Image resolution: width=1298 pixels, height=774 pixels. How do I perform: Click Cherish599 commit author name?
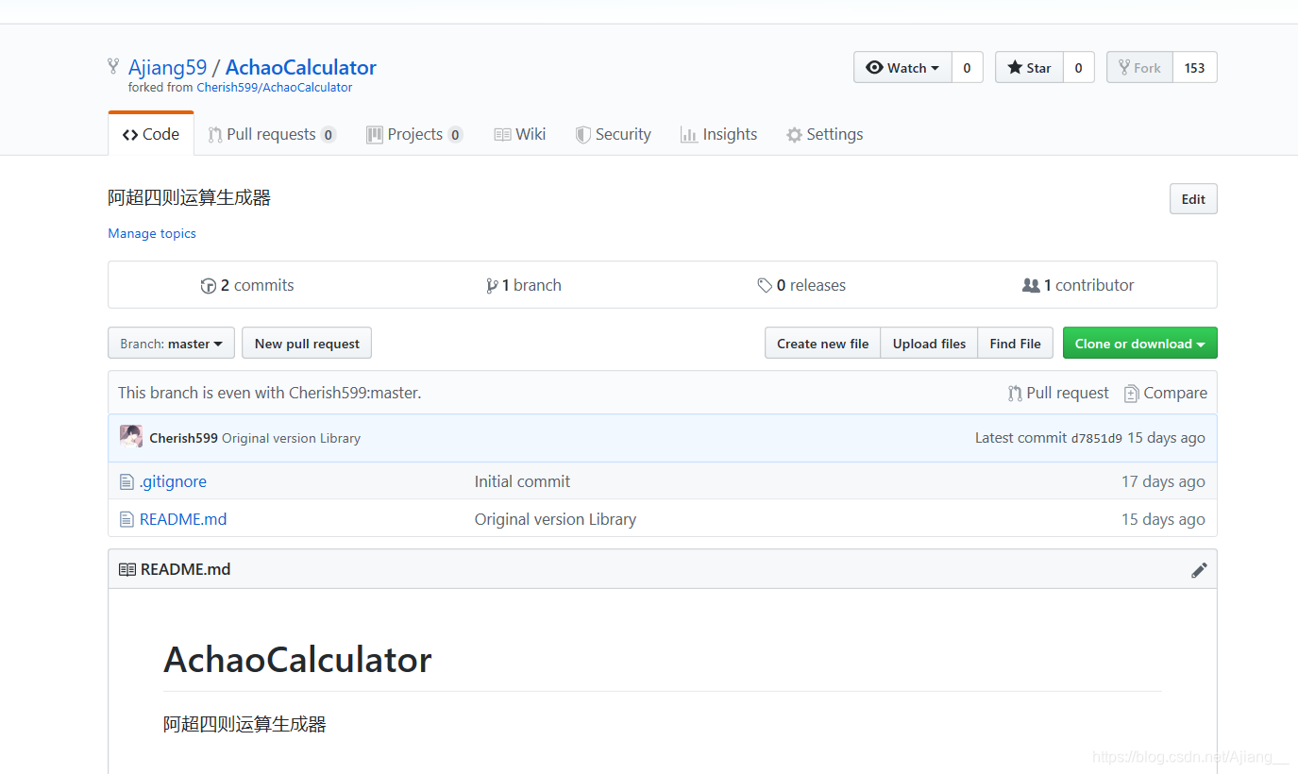click(183, 438)
